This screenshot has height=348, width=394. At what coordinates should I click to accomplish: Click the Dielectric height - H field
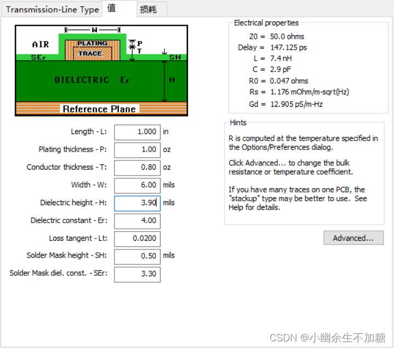(x=137, y=203)
